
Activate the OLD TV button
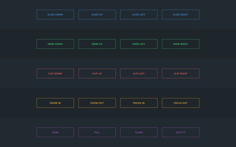coord(181,132)
